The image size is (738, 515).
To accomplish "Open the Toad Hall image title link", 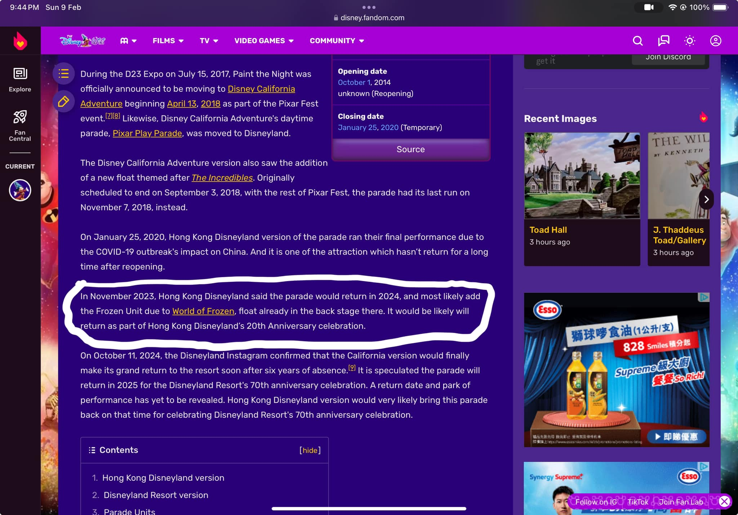I will [x=548, y=230].
